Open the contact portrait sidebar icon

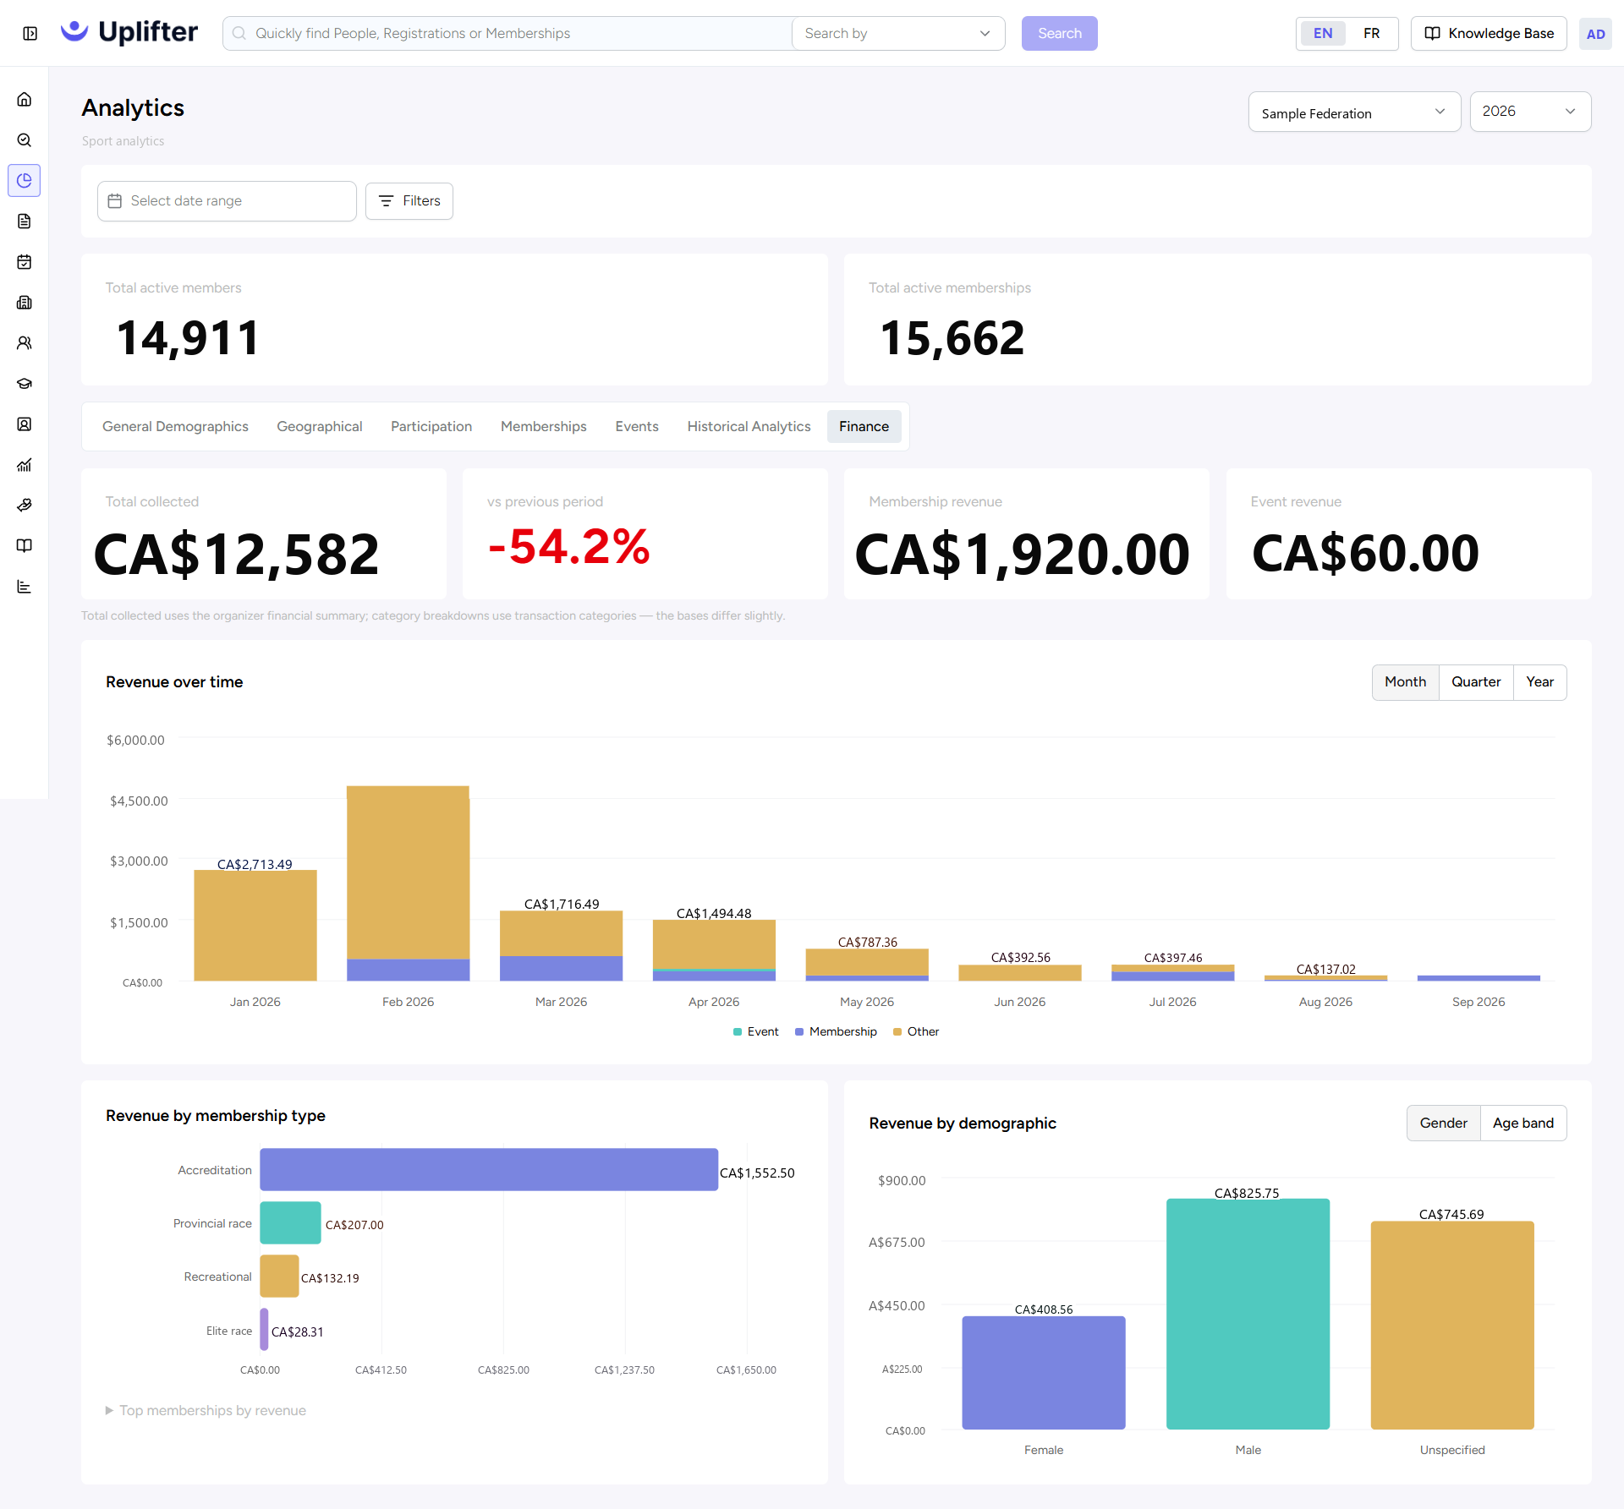pyautogui.click(x=25, y=424)
